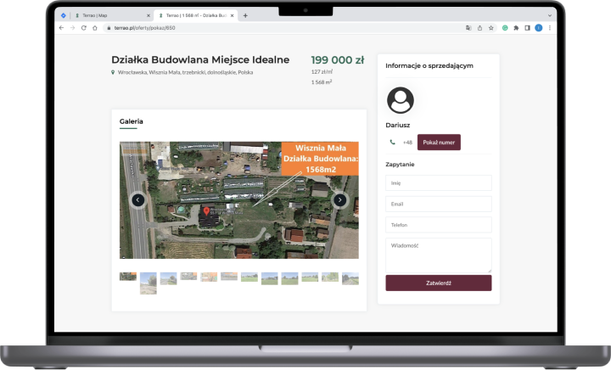This screenshot has height=370, width=611.
Task: Click the Informacje o sprzedającym heading
Action: 429,66
